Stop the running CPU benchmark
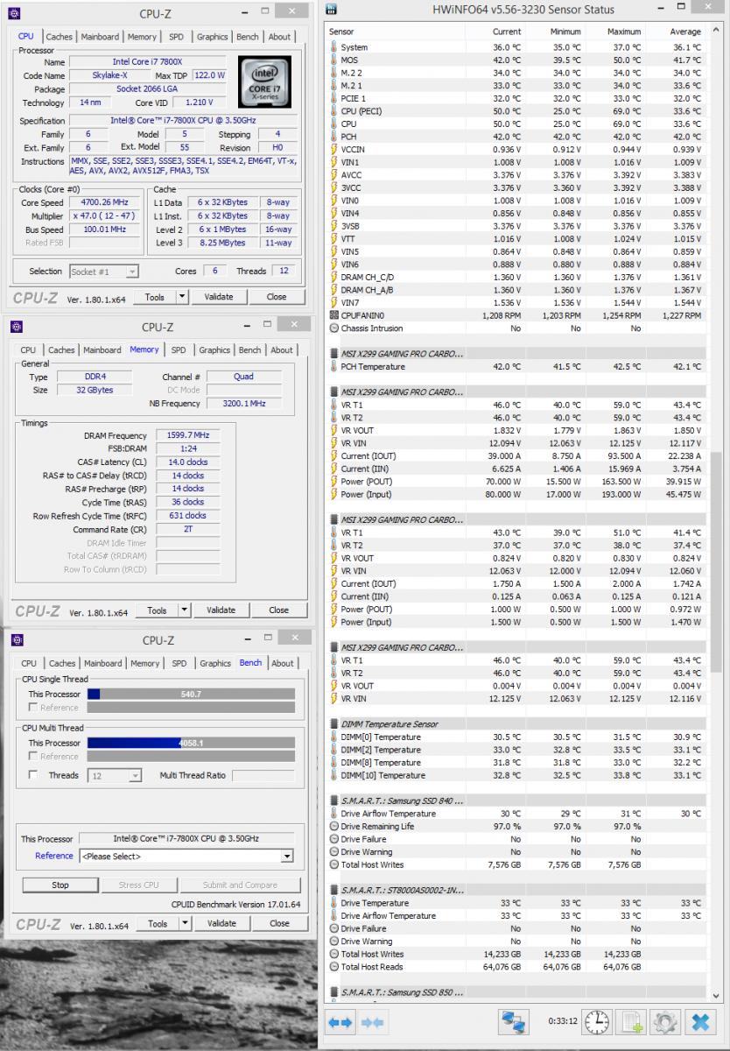This screenshot has height=1051, width=730. click(x=60, y=885)
